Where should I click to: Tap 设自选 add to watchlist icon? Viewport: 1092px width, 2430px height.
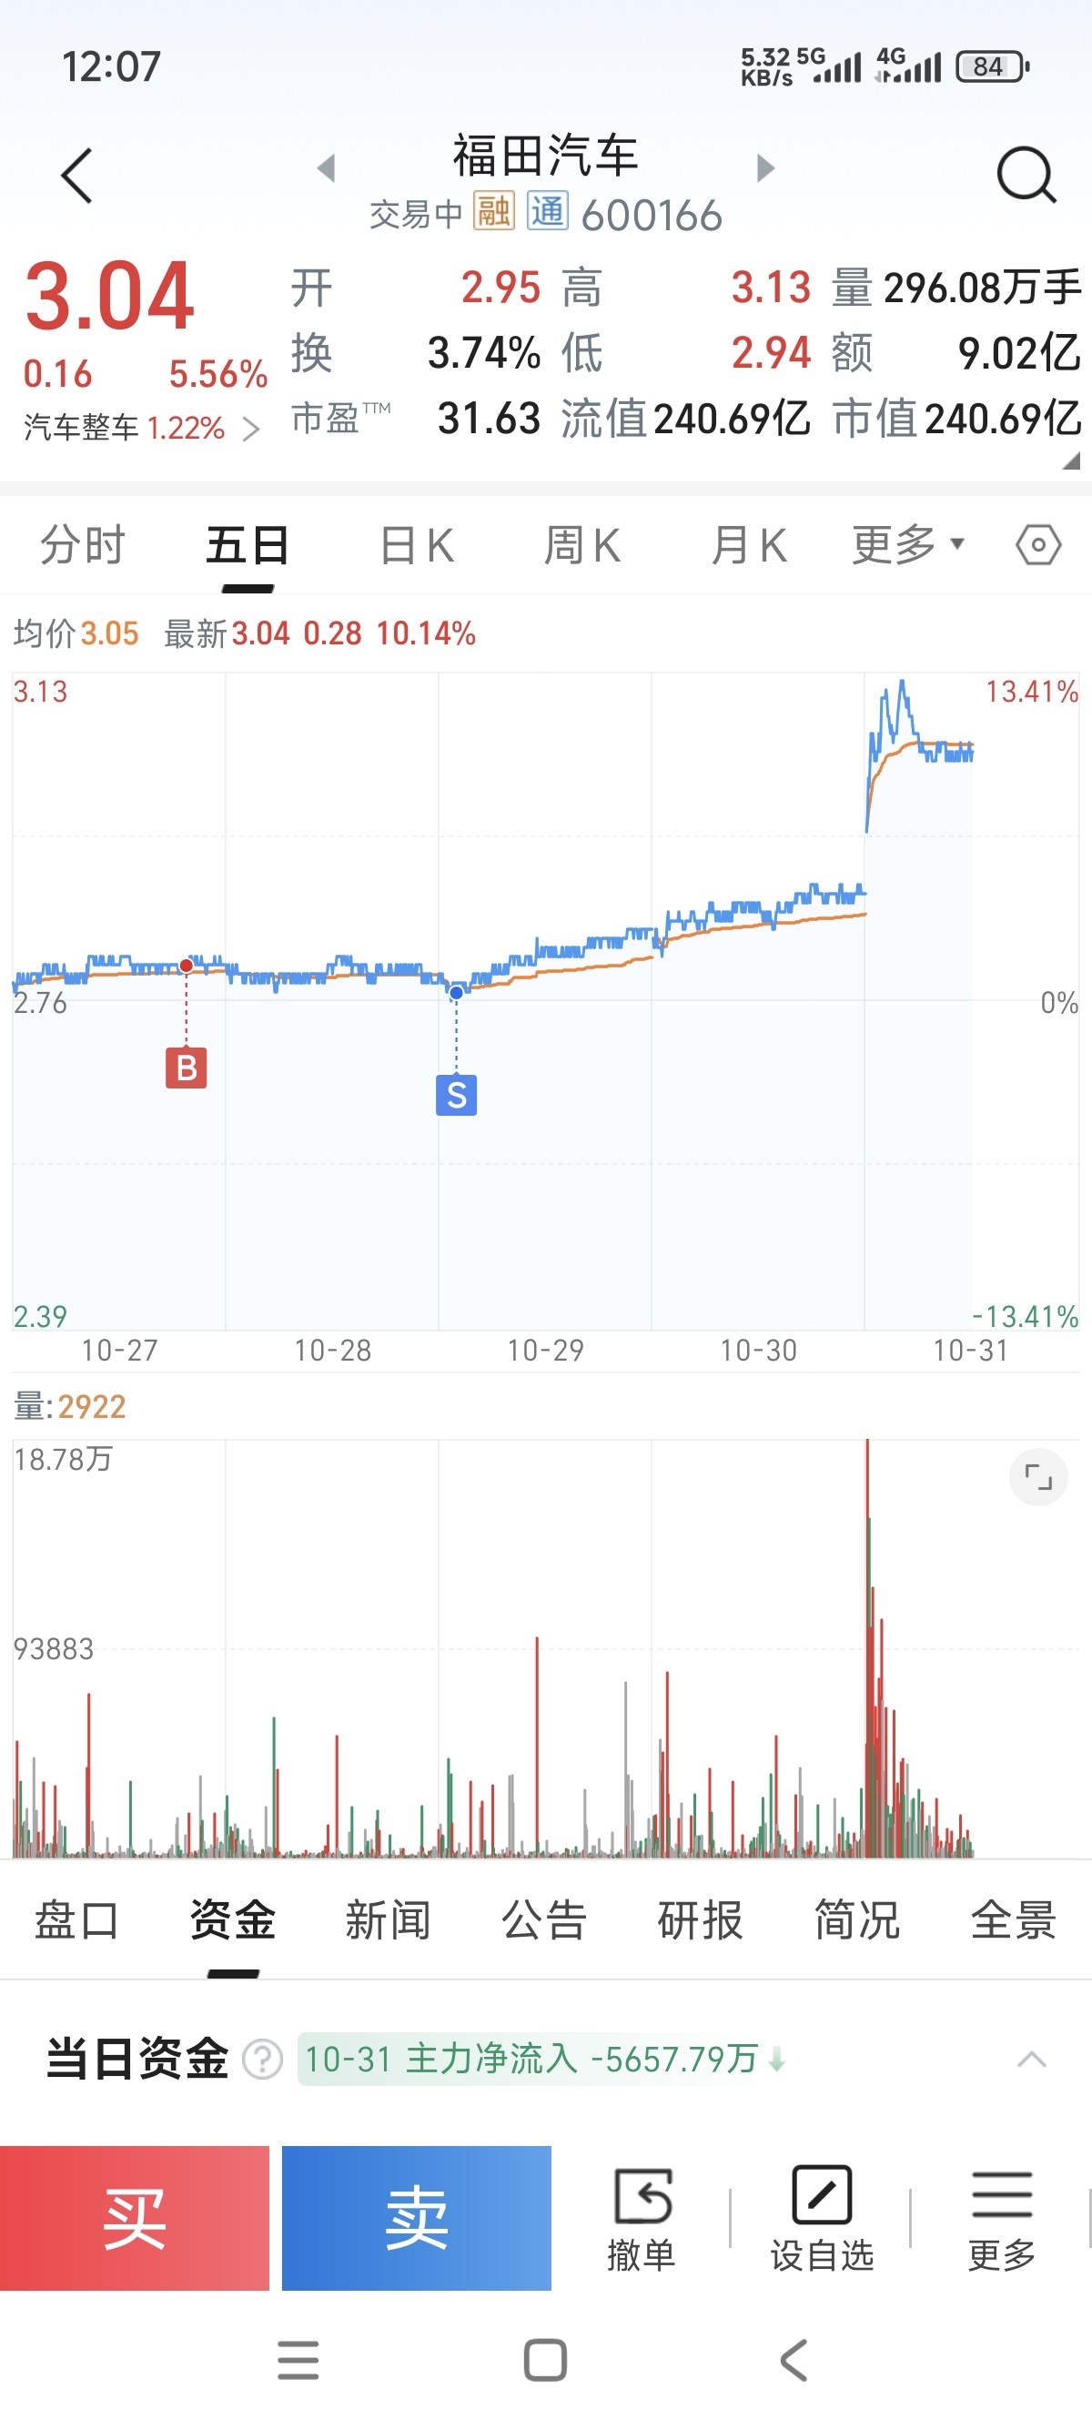[822, 2217]
